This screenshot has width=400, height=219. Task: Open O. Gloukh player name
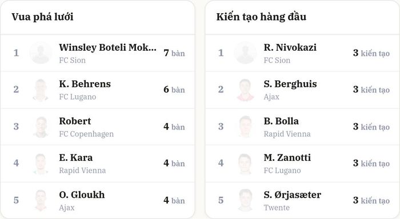[82, 195]
